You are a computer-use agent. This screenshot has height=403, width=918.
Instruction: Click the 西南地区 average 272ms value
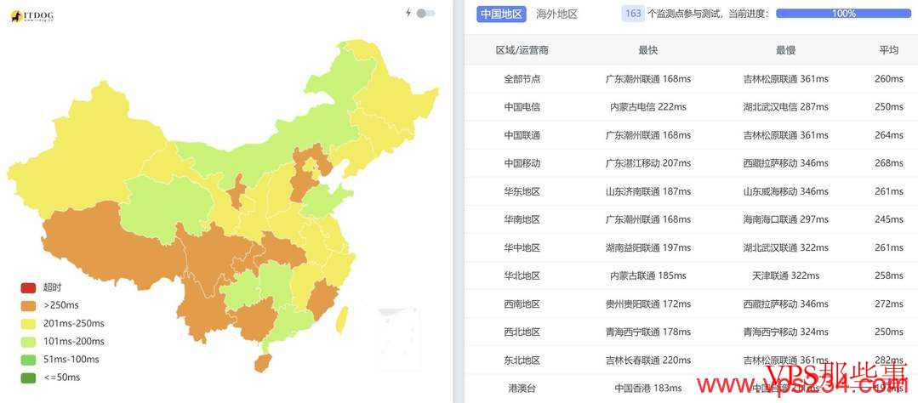tap(889, 304)
